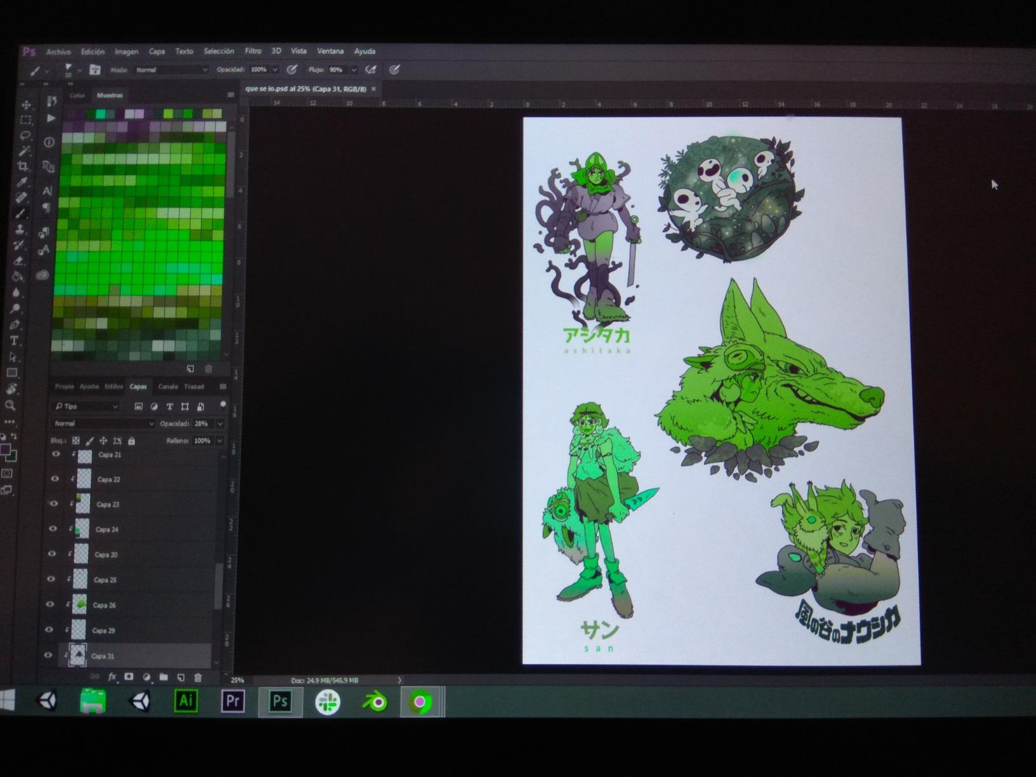The image size is (1036, 777).
Task: Open the brush preset picker arrow
Action: tap(79, 70)
